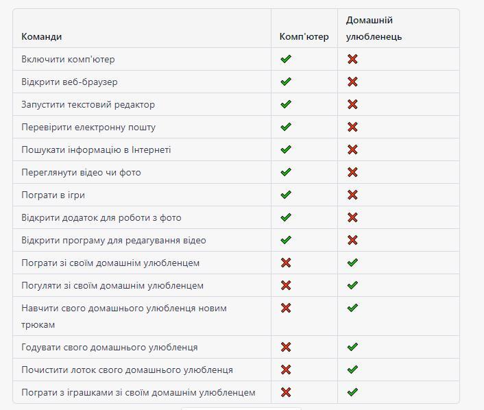Click green checkmark in Запустити текстовий редактор row

286,104
